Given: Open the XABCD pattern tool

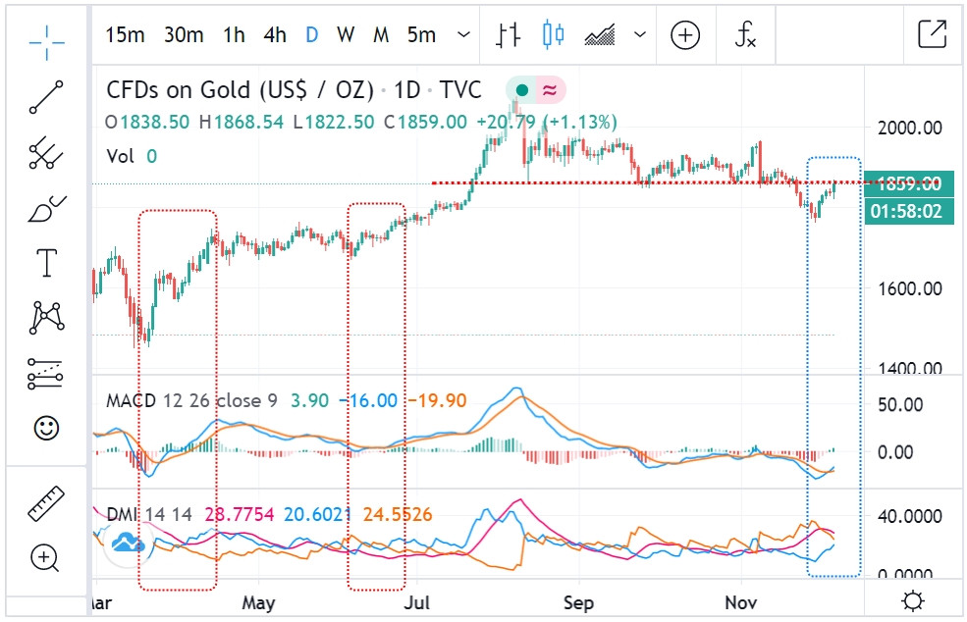Looking at the screenshot, I should point(46,317).
